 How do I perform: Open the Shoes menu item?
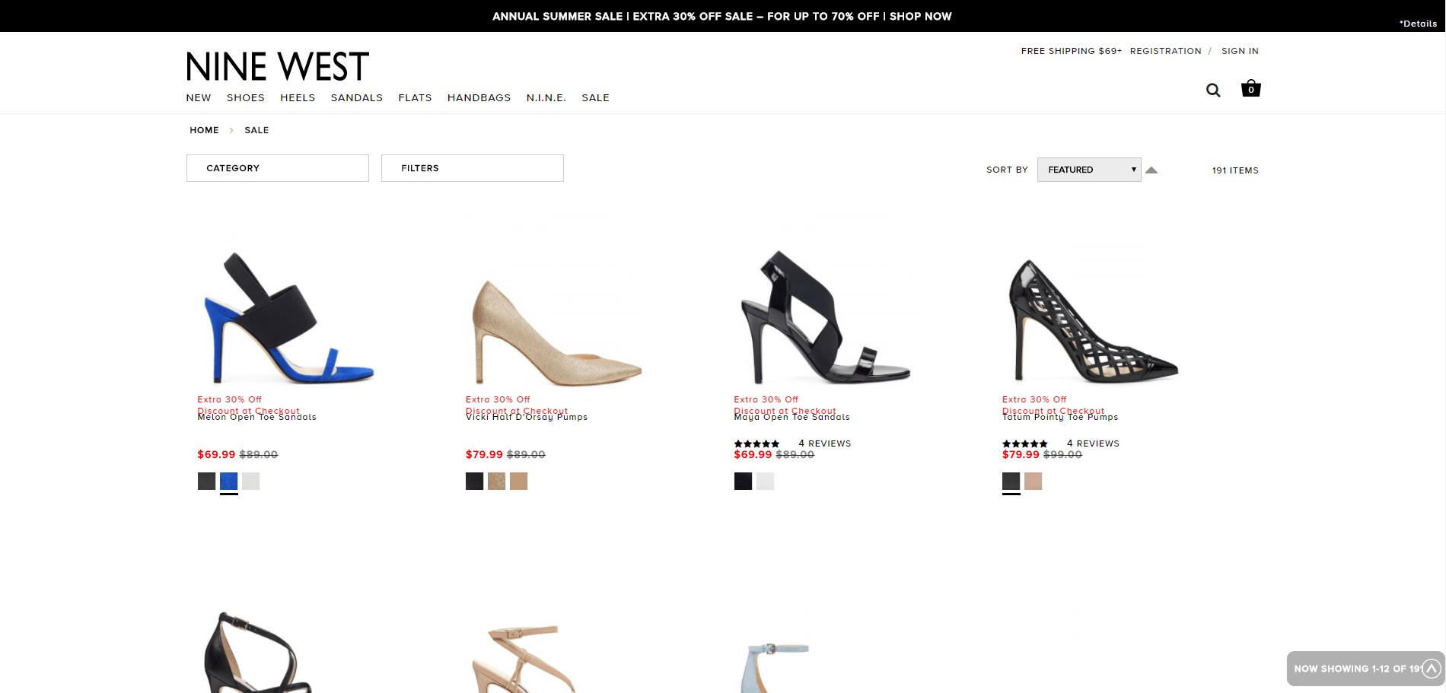pyautogui.click(x=246, y=97)
